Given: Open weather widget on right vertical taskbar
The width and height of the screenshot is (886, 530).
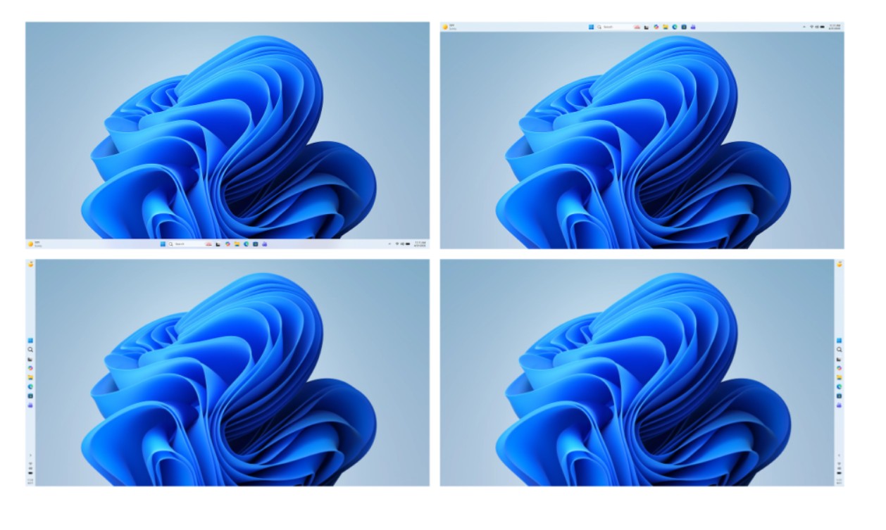Looking at the screenshot, I should 839,265.
